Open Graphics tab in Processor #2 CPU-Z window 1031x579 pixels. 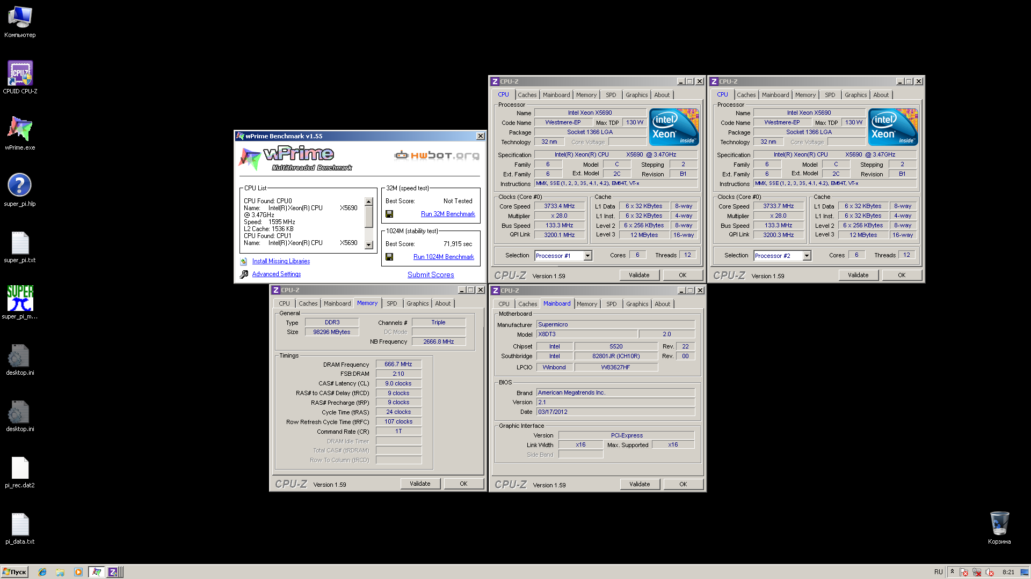click(855, 95)
